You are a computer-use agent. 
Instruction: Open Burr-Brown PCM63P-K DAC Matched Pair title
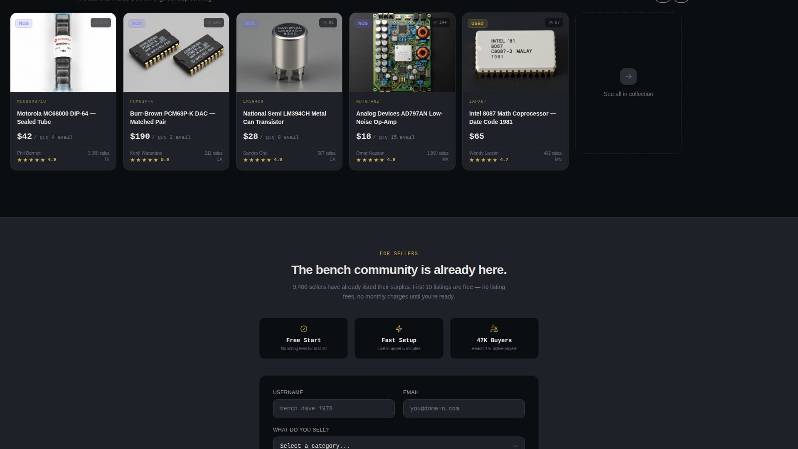tap(172, 118)
